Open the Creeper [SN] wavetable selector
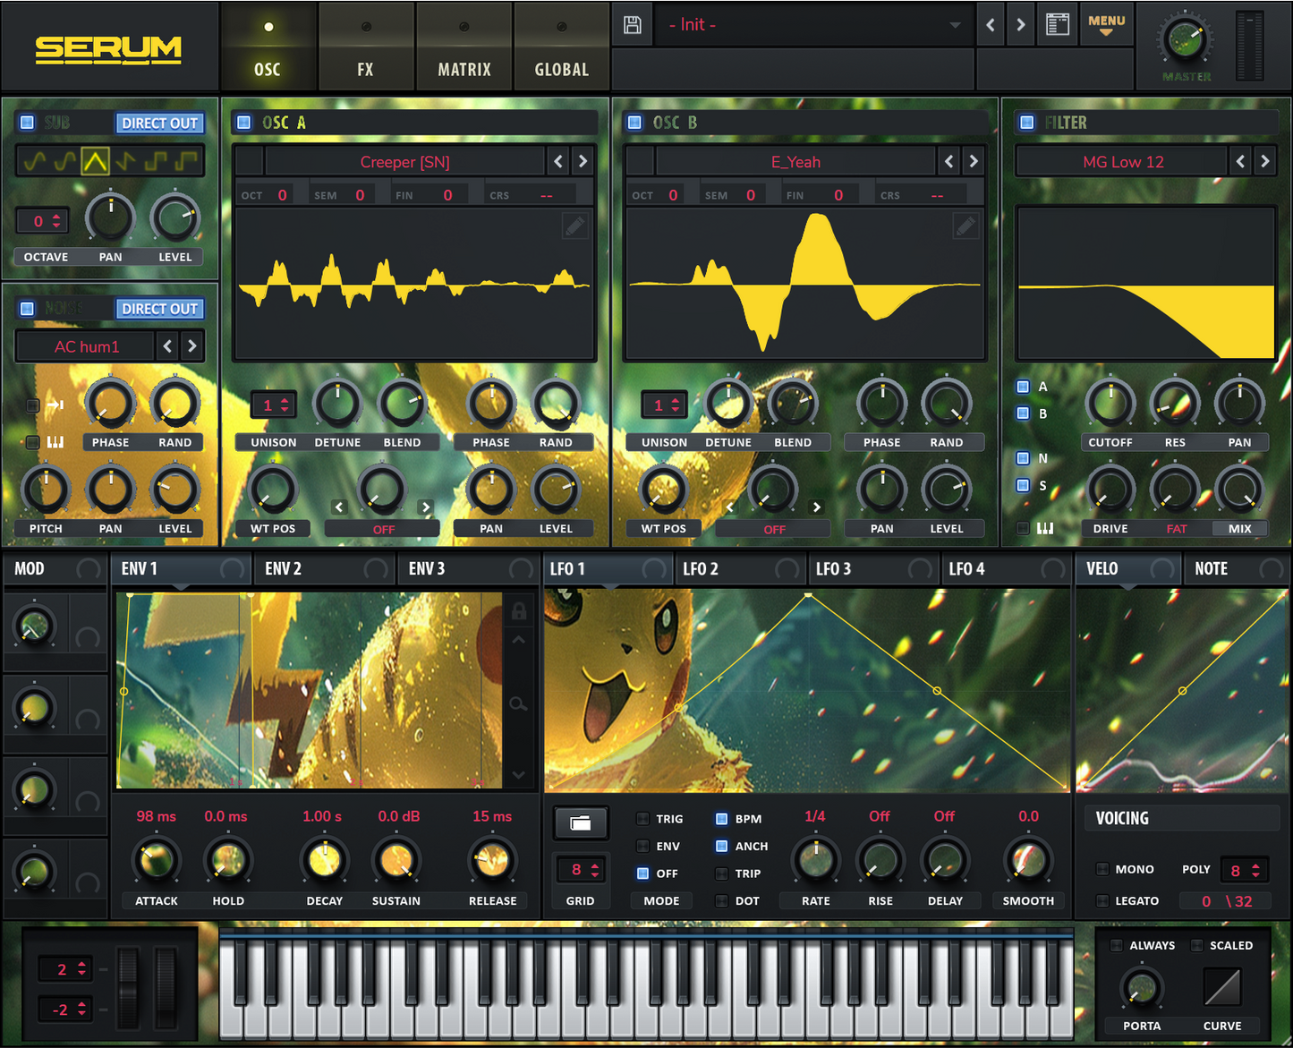The height and width of the screenshot is (1048, 1293). tap(405, 162)
